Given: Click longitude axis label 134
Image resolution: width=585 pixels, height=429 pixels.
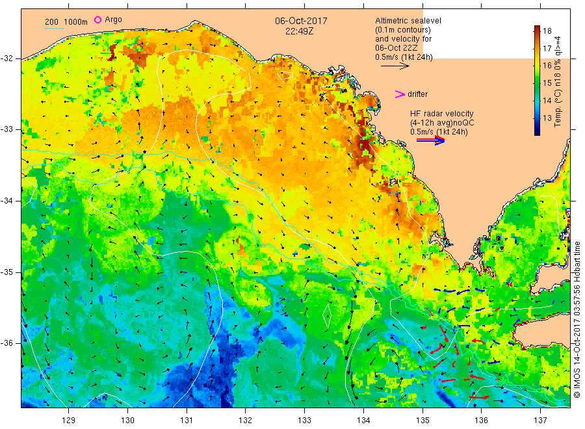Looking at the screenshot, I should click(x=363, y=421).
